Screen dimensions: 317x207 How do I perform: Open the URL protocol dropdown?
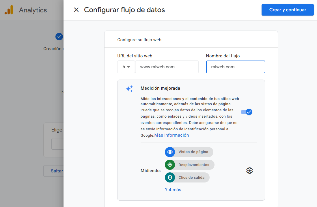tap(126, 67)
